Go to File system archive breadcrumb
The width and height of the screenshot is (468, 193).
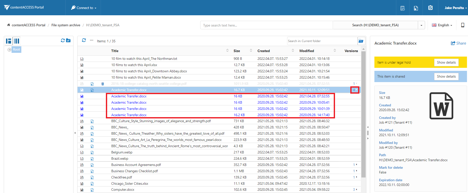click(66, 25)
